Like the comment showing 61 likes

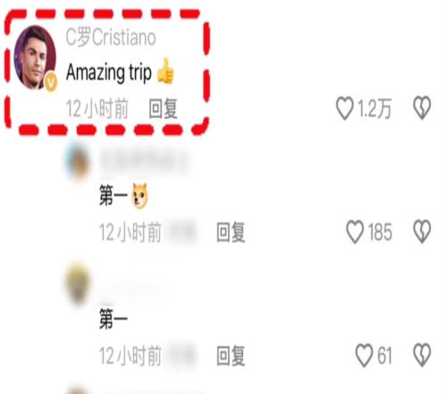[364, 355]
